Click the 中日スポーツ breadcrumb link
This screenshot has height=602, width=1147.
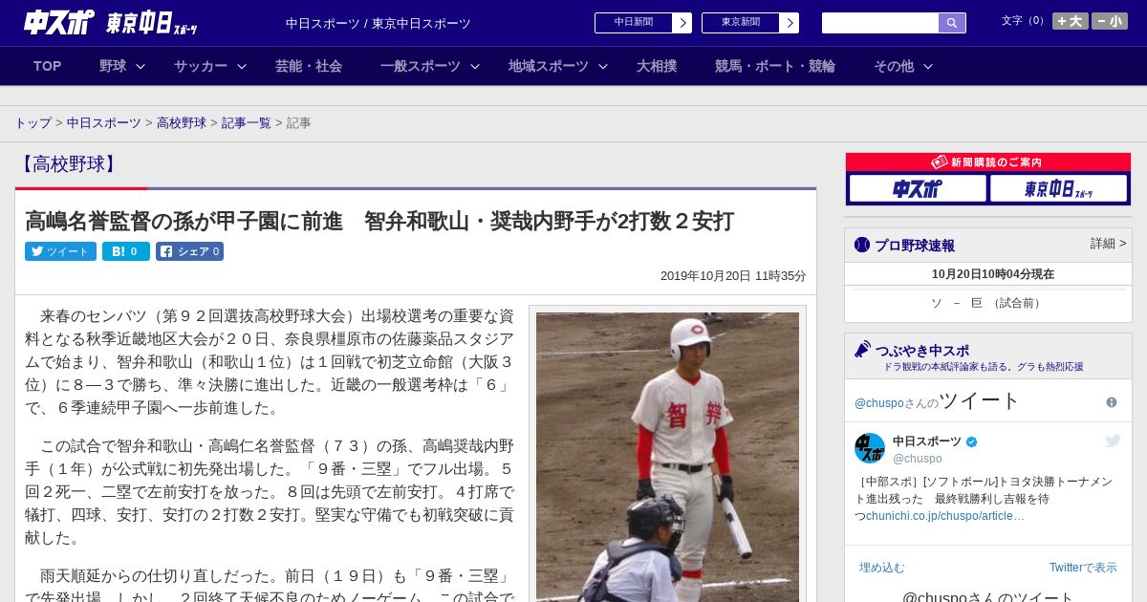104,123
